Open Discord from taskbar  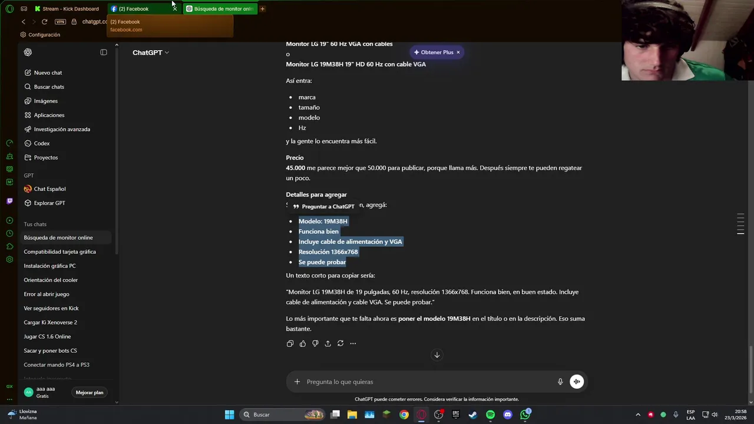click(508, 415)
